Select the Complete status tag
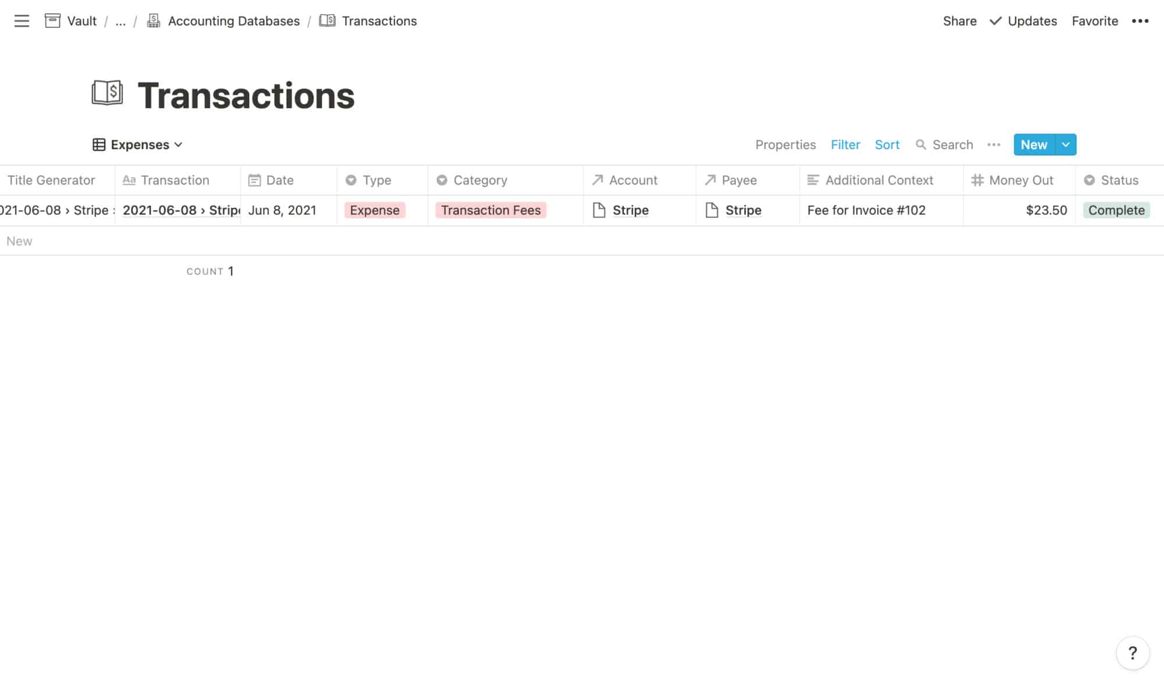This screenshot has width=1164, height=684. 1116,210
